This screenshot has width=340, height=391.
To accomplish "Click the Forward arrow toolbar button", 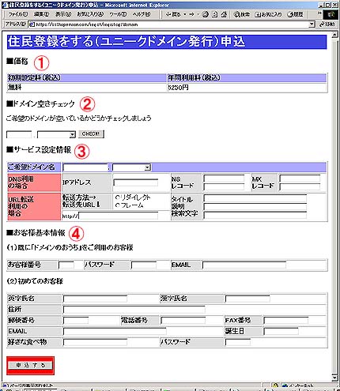I will tap(191, 14).
